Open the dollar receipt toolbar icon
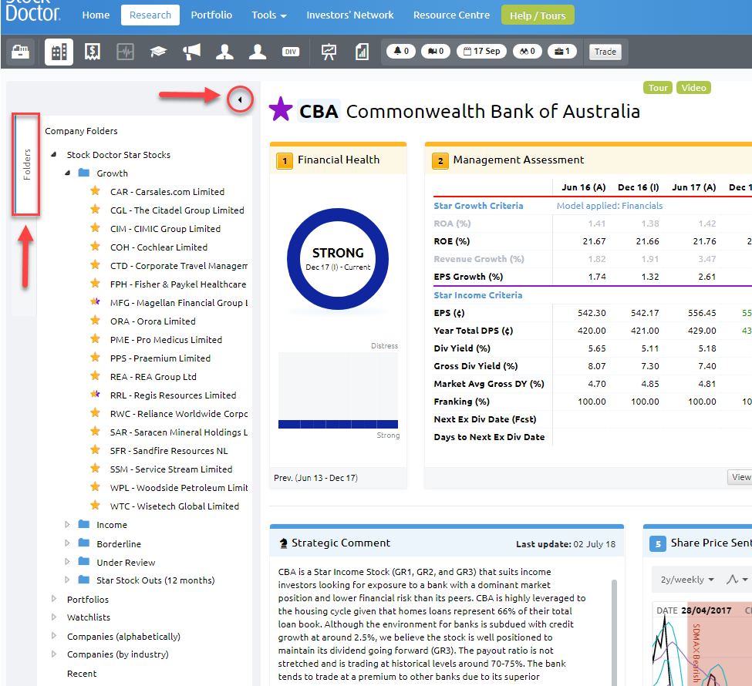752x686 pixels. pos(92,52)
